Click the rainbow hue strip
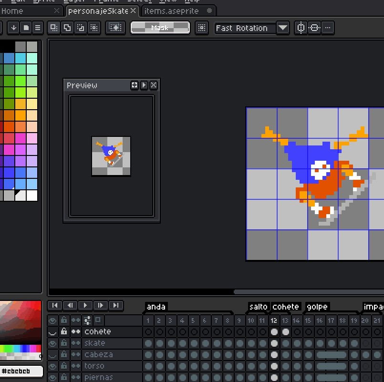Viewport: 384px width, 382px height. (x=21, y=349)
